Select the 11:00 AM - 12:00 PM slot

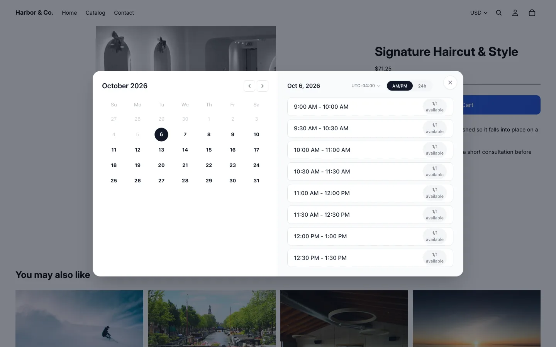coord(370,193)
